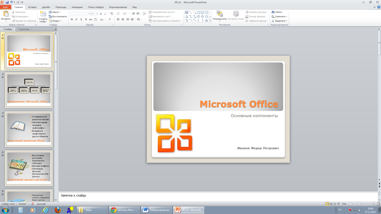Open the Рецензирование tab

coord(118,7)
